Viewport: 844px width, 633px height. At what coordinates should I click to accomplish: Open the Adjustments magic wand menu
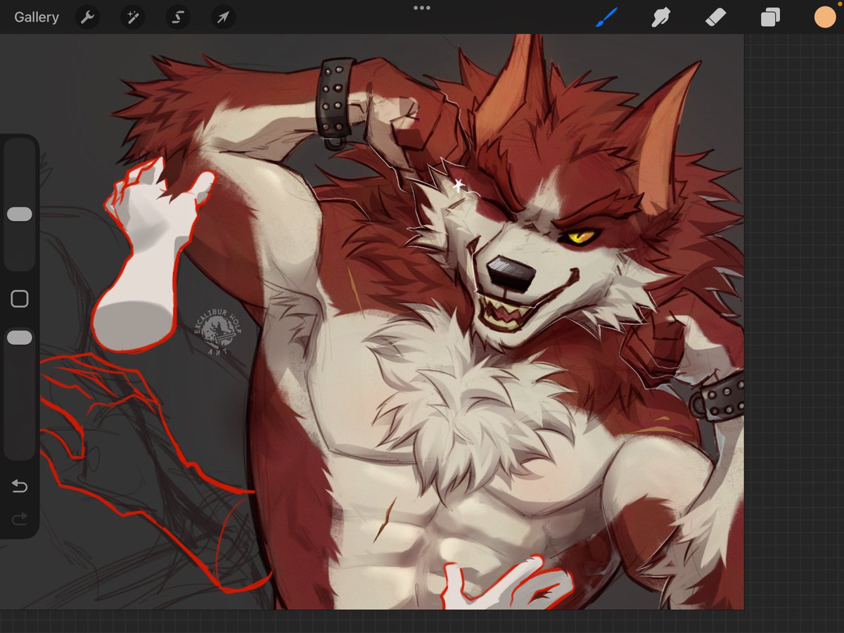click(132, 18)
